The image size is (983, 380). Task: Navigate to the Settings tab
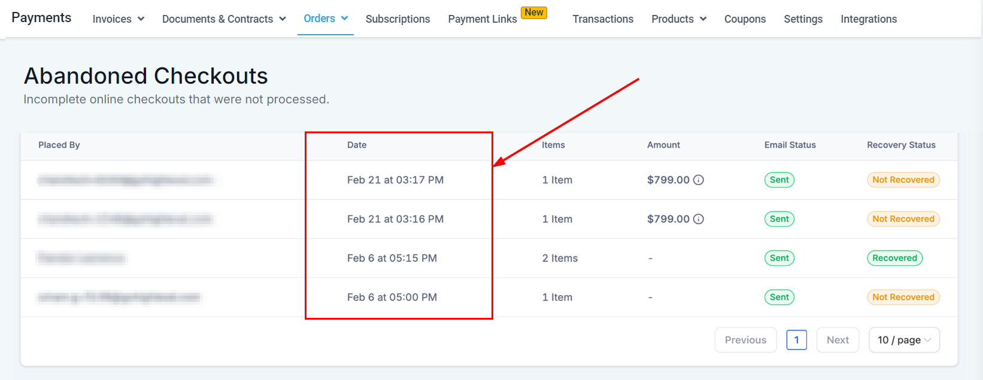(x=803, y=19)
